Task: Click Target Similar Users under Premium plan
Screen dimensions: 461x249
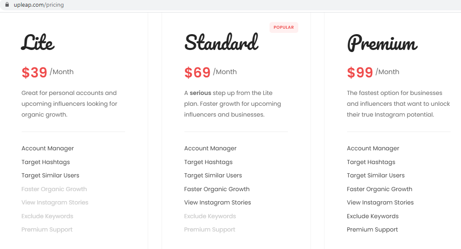Action: [x=376, y=175]
